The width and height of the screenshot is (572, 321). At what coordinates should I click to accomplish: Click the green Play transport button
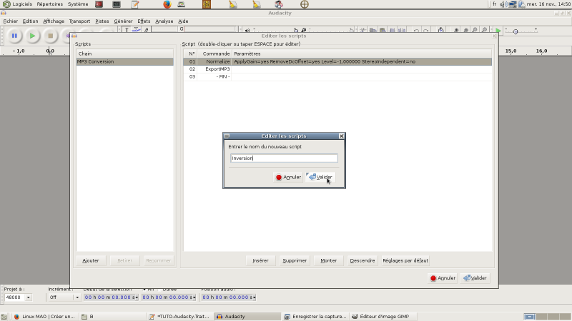(32, 36)
